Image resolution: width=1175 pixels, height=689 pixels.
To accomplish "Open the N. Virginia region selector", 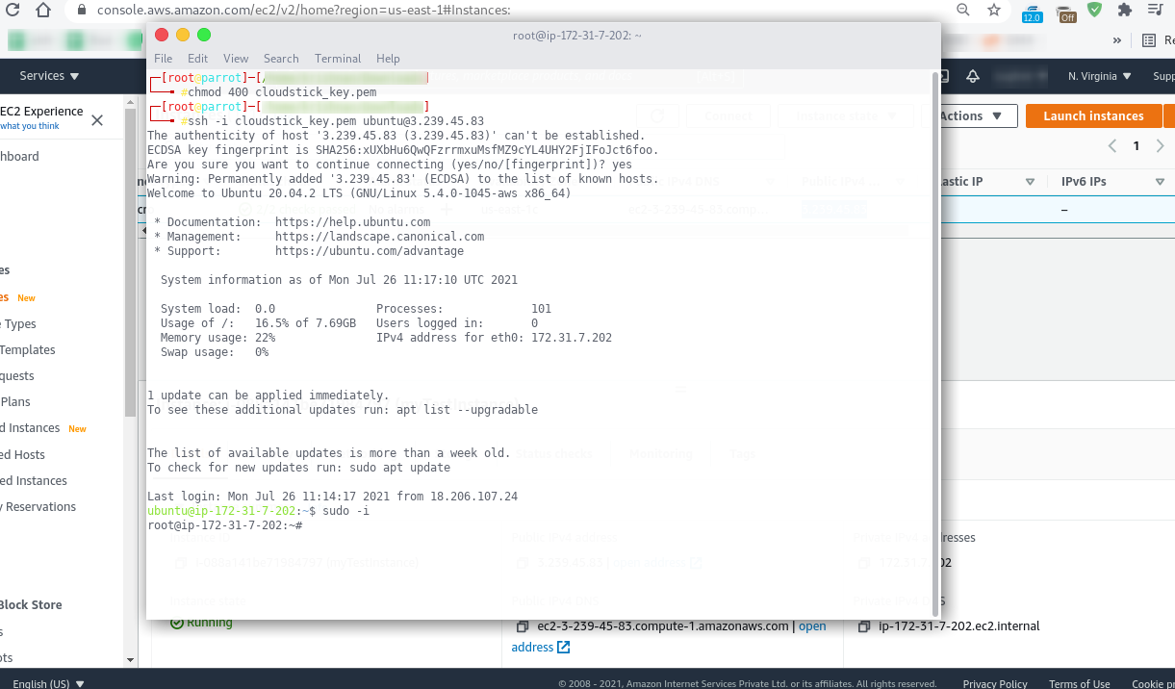I will tap(1099, 76).
